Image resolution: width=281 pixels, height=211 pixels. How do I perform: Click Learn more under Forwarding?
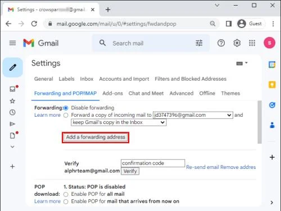[47, 115]
